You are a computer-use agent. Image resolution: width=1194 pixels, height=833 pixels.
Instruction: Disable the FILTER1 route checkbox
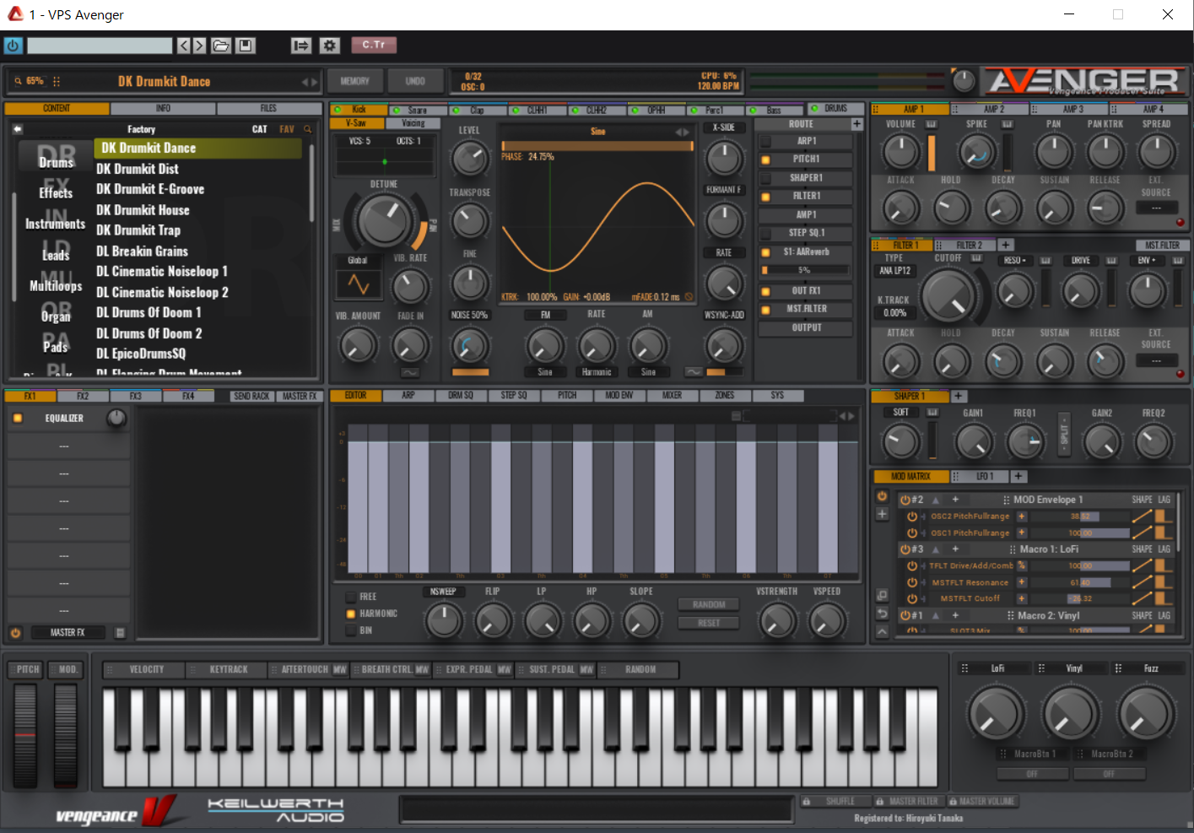[766, 197]
